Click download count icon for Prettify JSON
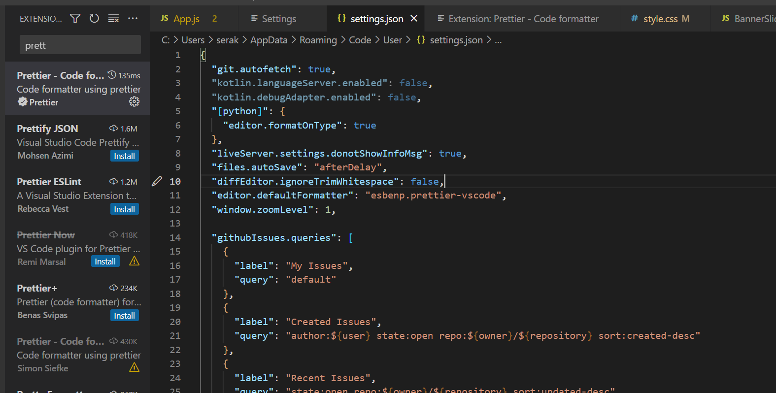This screenshot has height=393, width=776. [113, 128]
